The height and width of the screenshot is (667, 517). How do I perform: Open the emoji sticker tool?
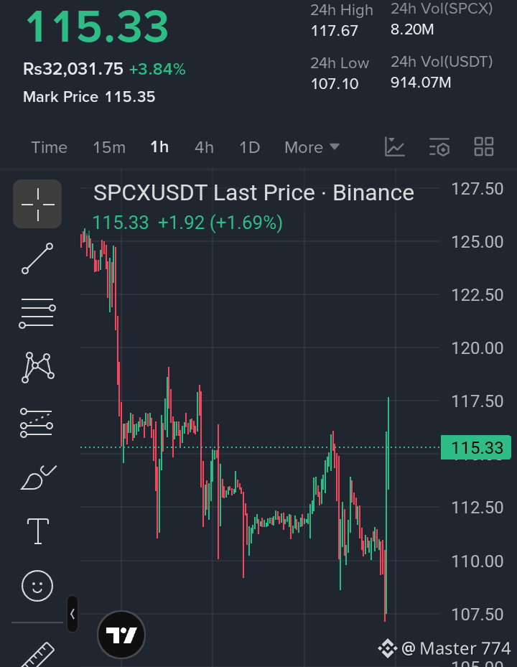(37, 586)
